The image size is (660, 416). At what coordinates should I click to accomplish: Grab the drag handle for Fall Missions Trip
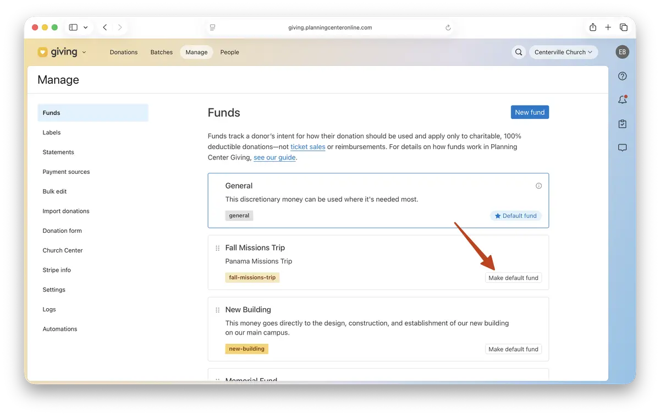pyautogui.click(x=217, y=248)
